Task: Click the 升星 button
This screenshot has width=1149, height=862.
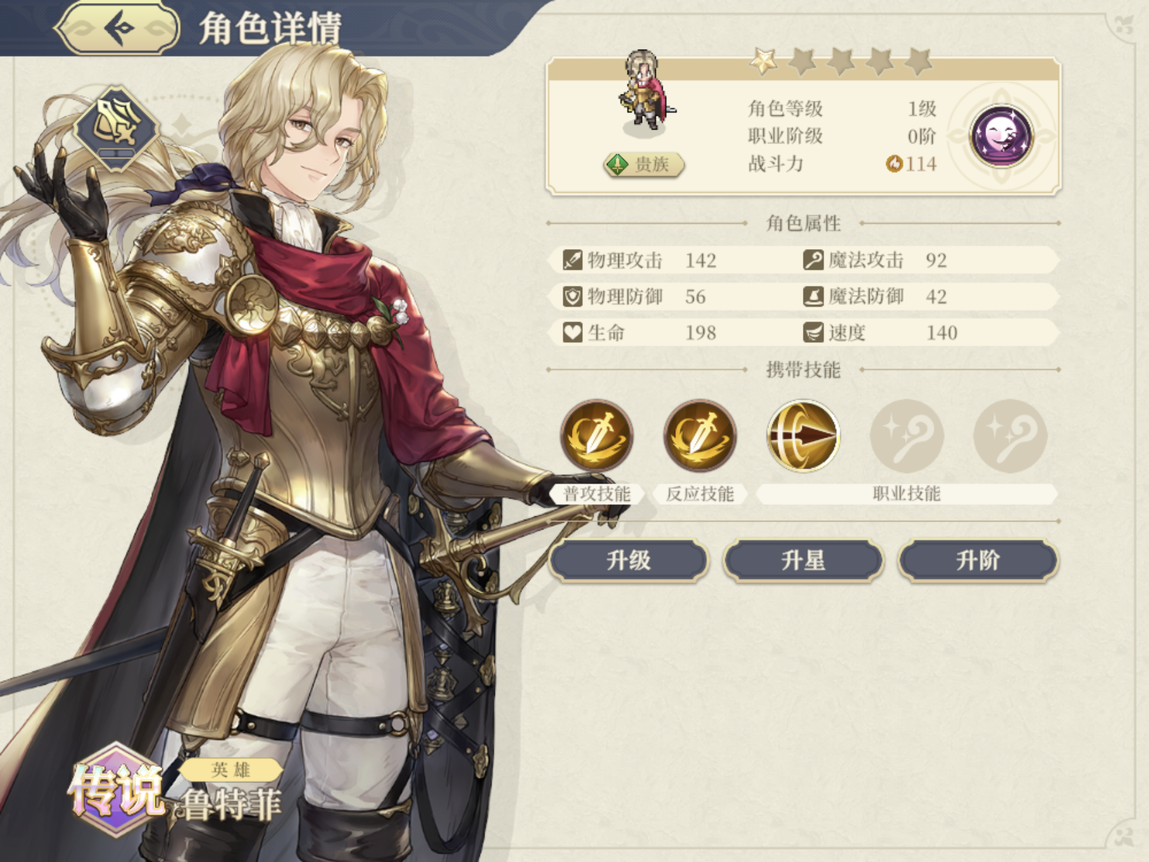Action: pos(803,561)
